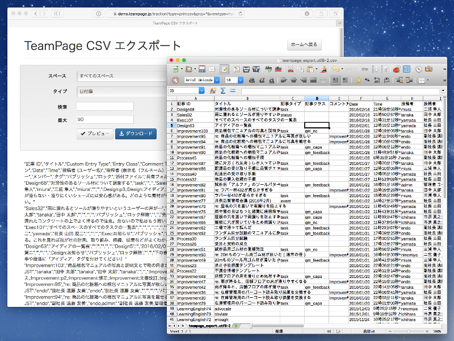
Task: Insert Chart icon
Action: pos(396,69)
